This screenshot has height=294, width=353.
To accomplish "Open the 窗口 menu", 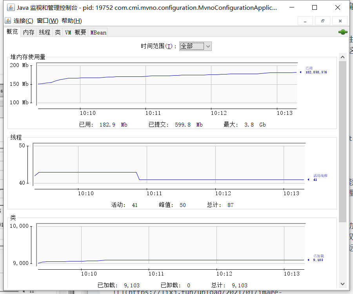I will click(x=47, y=21).
